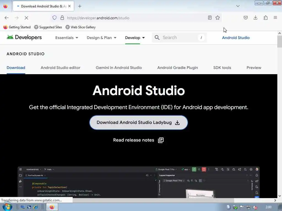Image resolution: width=282 pixels, height=211 pixels.
Task: Click the taskbar clock
Action: (268, 207)
